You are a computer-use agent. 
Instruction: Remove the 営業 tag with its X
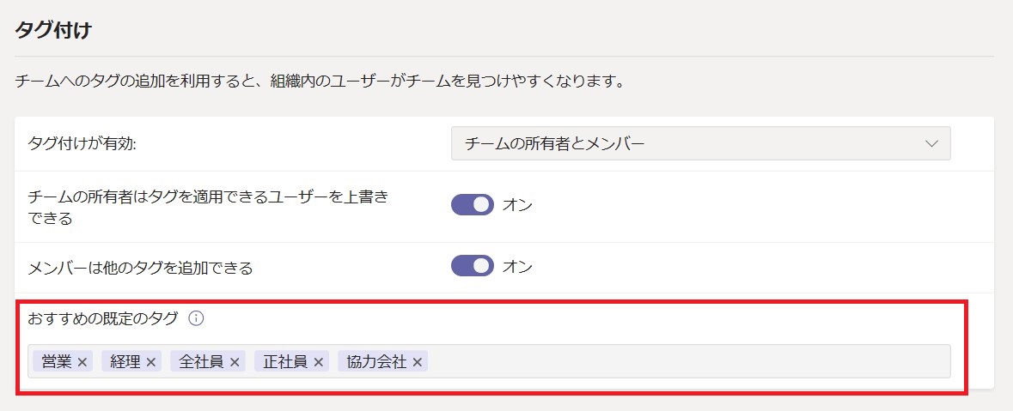pyautogui.click(x=82, y=362)
